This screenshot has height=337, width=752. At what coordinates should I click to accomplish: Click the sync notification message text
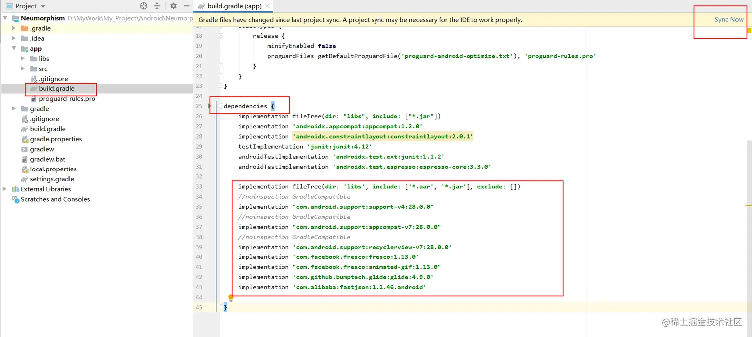click(361, 20)
